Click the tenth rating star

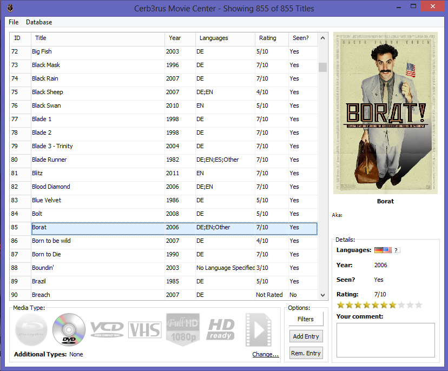418,306
